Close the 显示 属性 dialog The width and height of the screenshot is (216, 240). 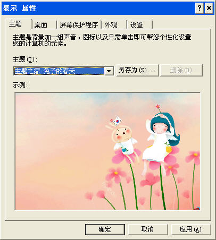[209, 8]
